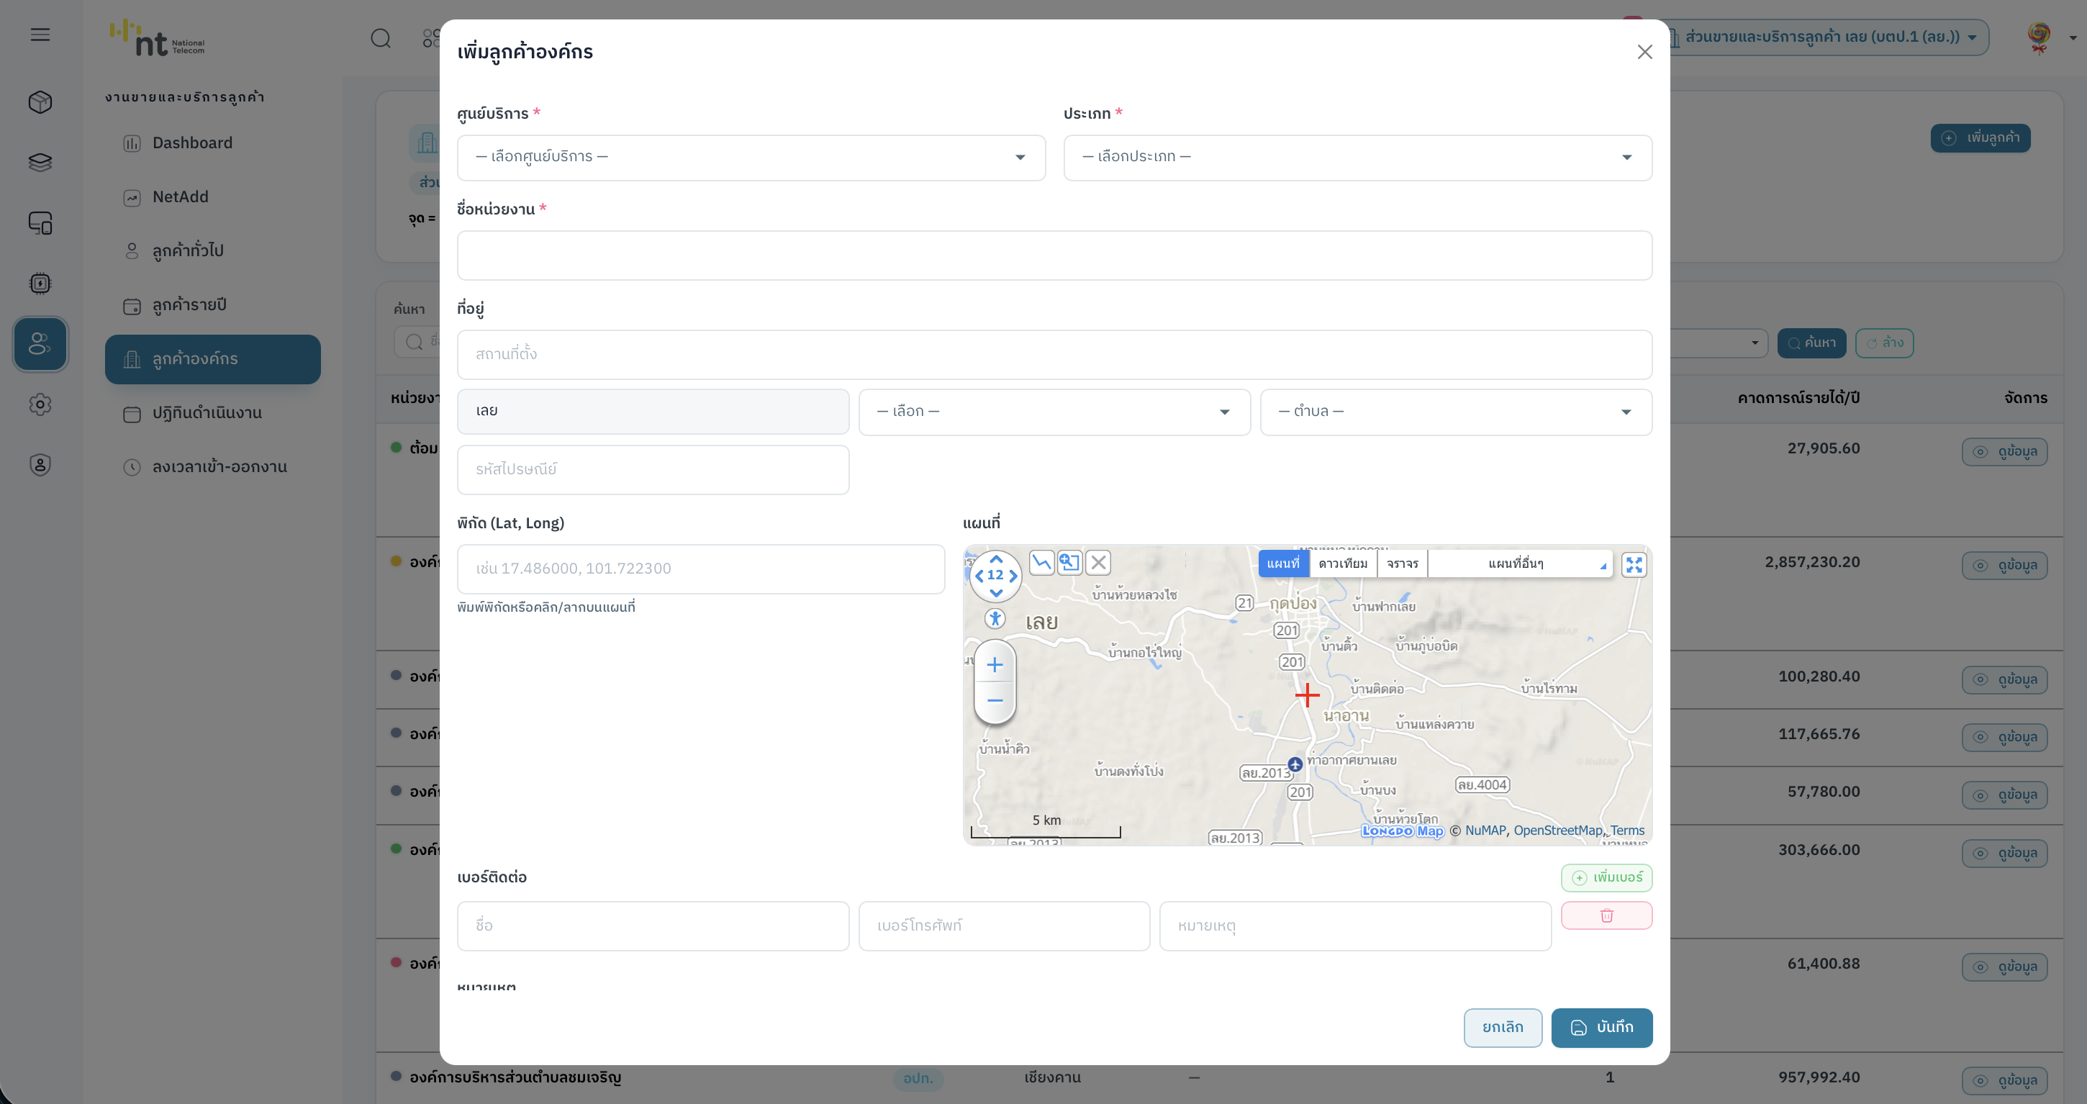Open the department selector at the top right
Image resolution: width=2087 pixels, height=1104 pixels.
tap(1826, 37)
